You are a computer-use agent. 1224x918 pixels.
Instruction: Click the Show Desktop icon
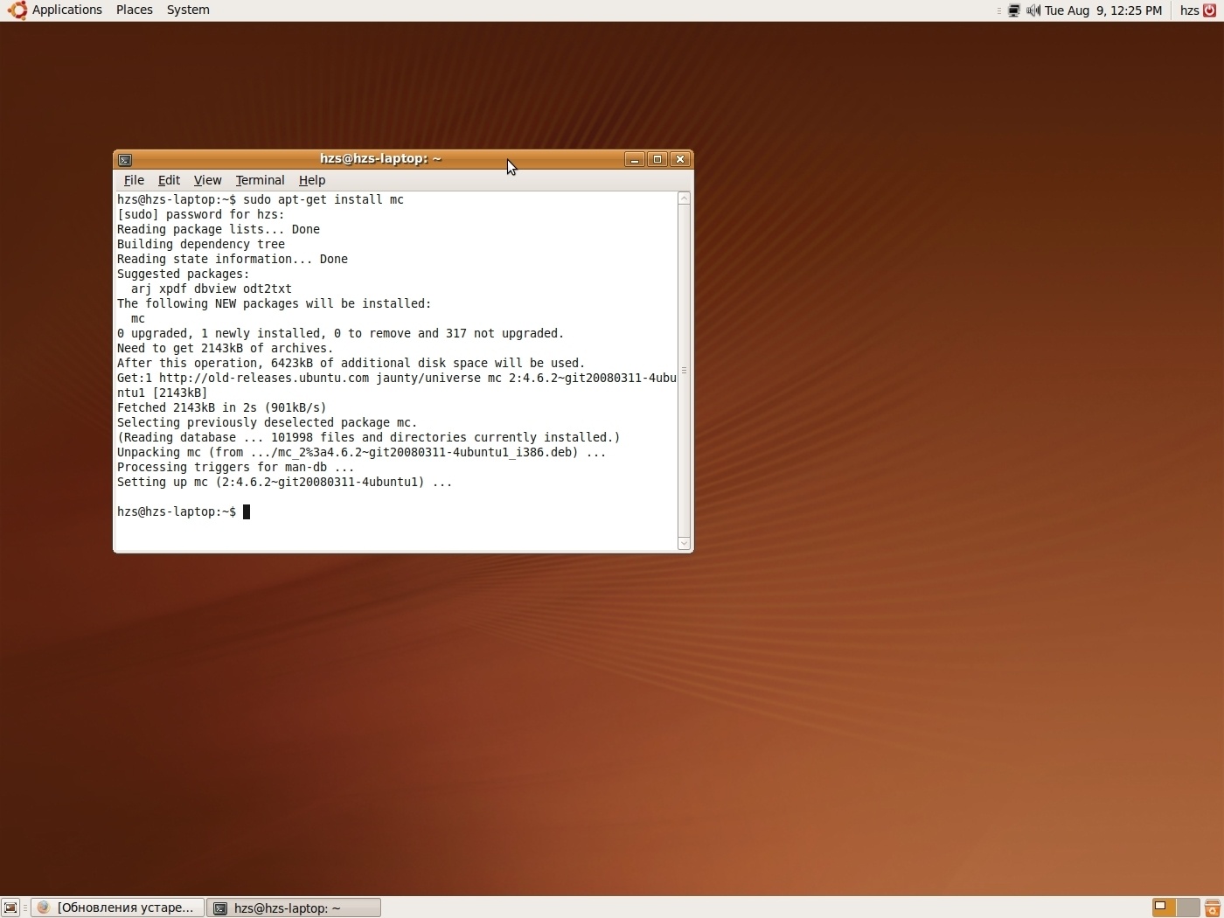click(x=10, y=908)
